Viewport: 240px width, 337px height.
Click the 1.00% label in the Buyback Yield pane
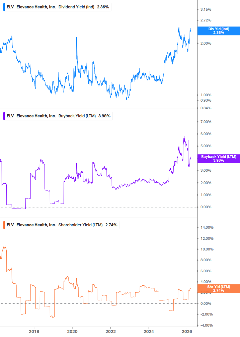tap(206, 195)
